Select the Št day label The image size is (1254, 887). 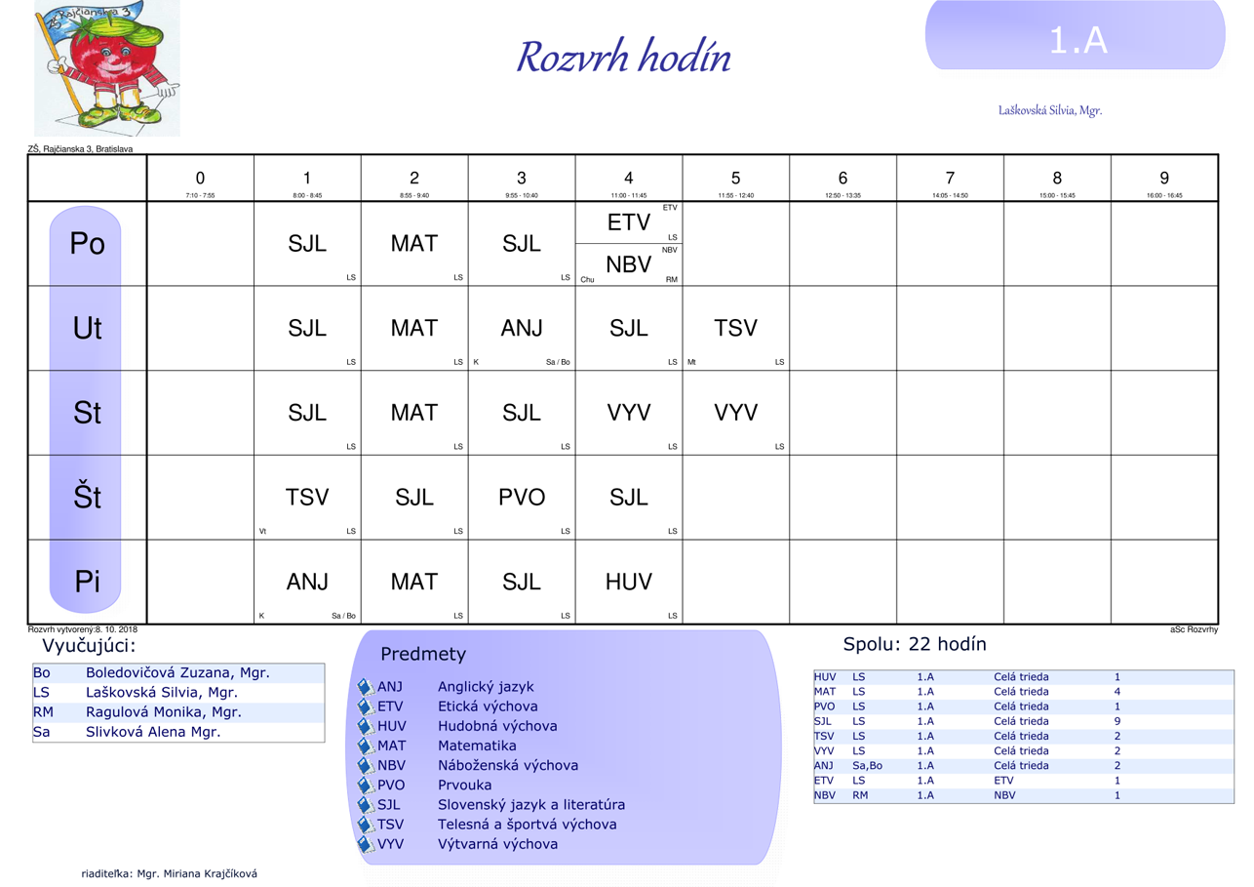[87, 497]
